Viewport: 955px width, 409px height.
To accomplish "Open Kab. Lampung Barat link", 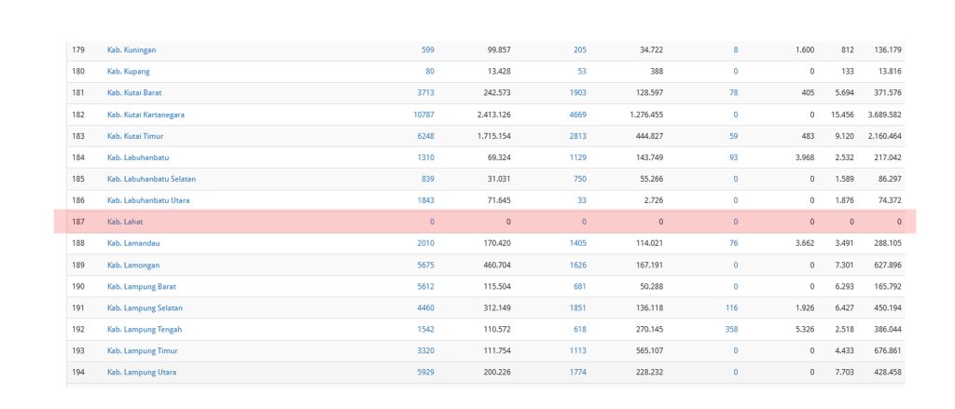I will click(x=141, y=286).
